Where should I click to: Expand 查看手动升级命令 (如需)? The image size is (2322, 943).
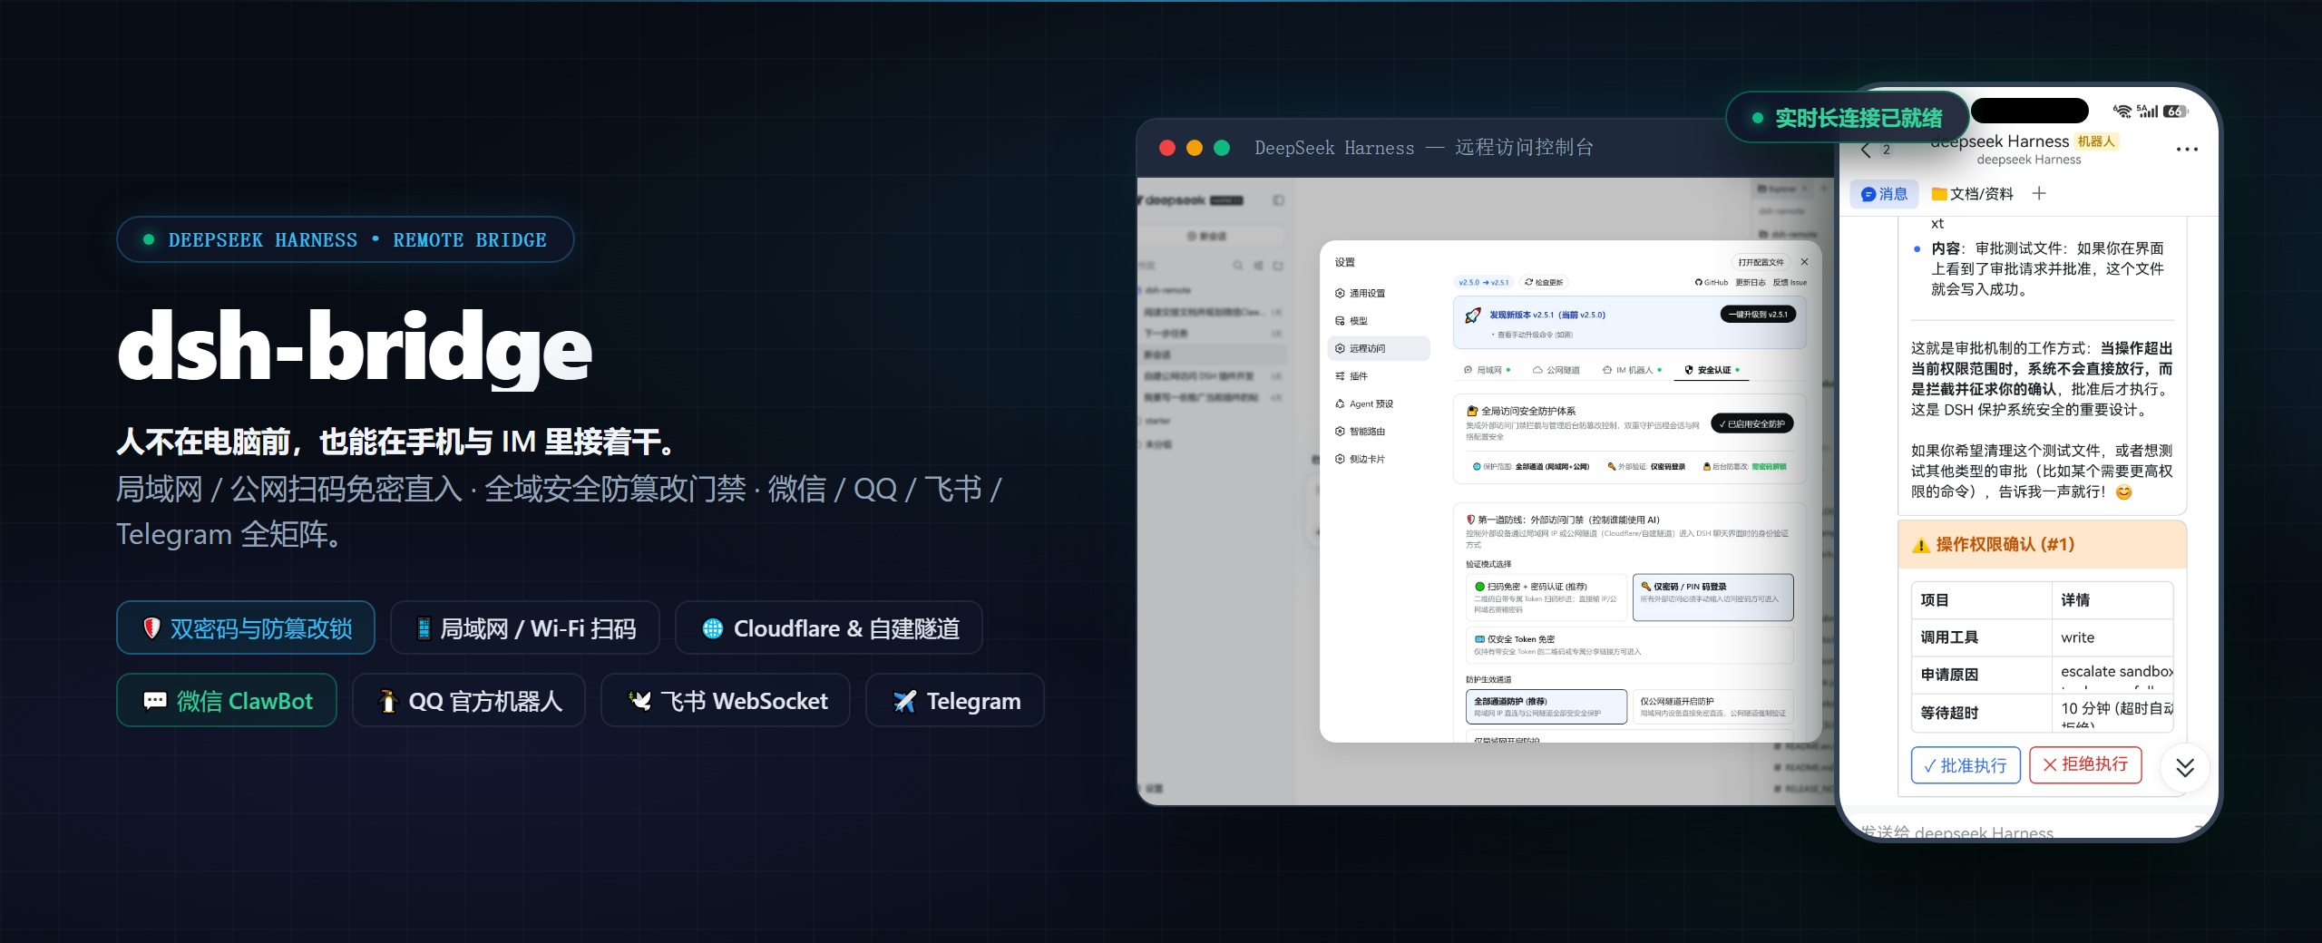[1533, 335]
